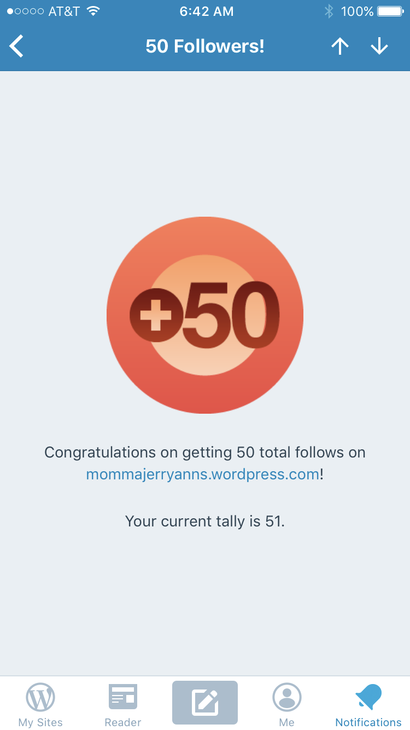Tap the compose new post button
The width and height of the screenshot is (410, 730).
pos(205,703)
